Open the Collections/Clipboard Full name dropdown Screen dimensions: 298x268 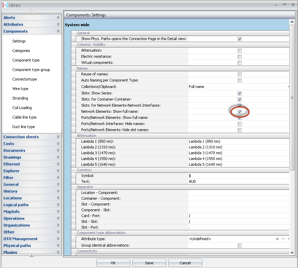click(288, 87)
